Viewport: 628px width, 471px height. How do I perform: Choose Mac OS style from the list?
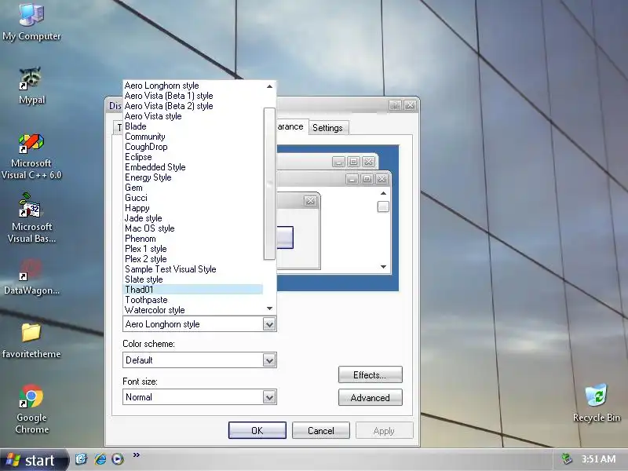[192, 228]
